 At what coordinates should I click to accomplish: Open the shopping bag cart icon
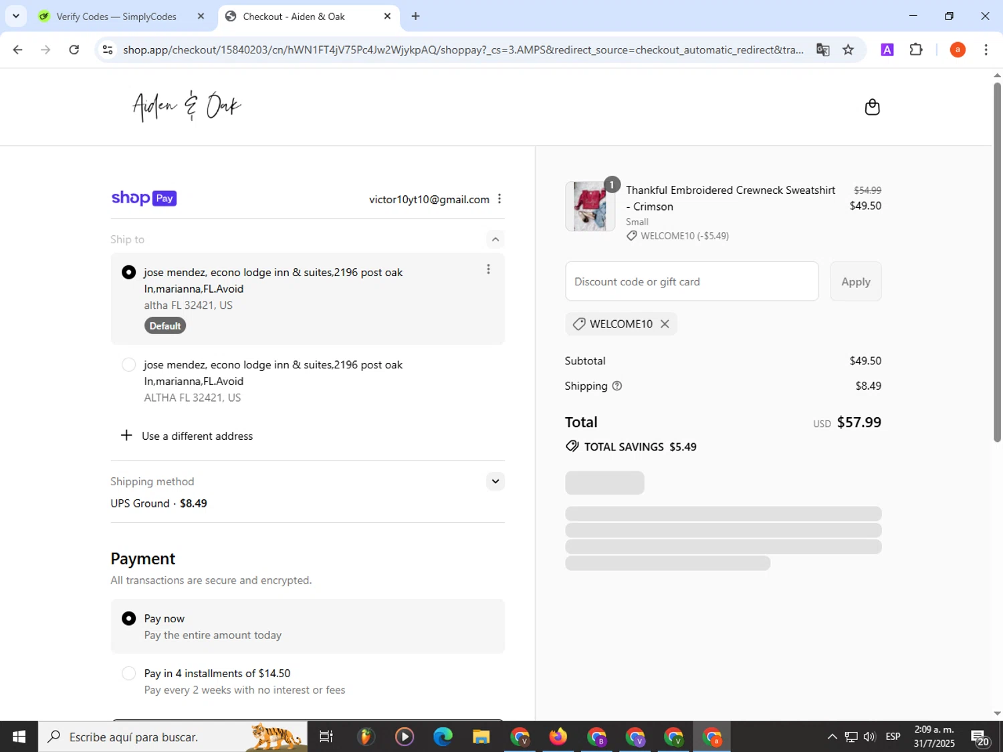coord(872,107)
